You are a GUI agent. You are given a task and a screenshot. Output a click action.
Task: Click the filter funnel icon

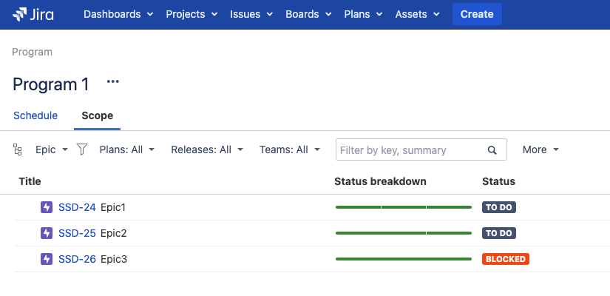click(x=82, y=149)
